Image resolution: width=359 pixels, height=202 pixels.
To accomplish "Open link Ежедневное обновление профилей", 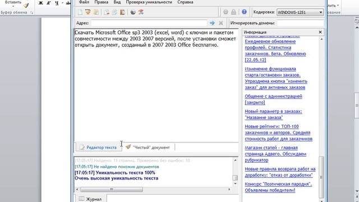I will pyautogui.click(x=275, y=50).
